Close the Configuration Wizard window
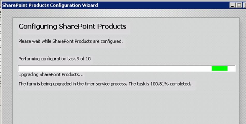 click(x=244, y=5)
